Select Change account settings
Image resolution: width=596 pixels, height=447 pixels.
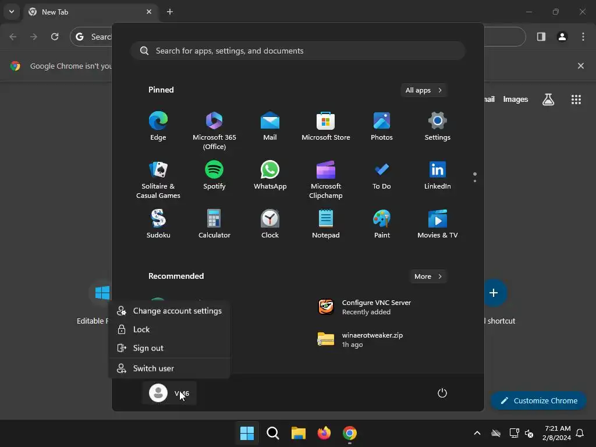tap(169, 311)
